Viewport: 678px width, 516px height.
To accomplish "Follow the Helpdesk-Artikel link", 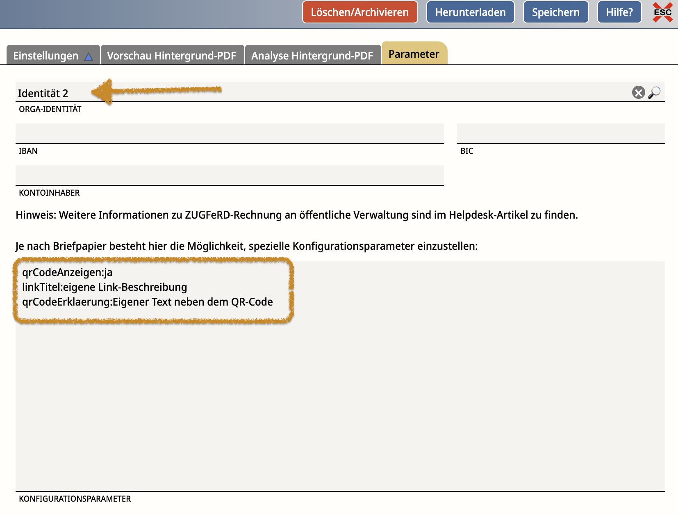I will pyautogui.click(x=488, y=215).
